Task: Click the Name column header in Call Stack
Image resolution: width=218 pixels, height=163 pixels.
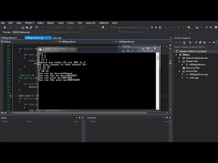Action: (x=93, y=121)
